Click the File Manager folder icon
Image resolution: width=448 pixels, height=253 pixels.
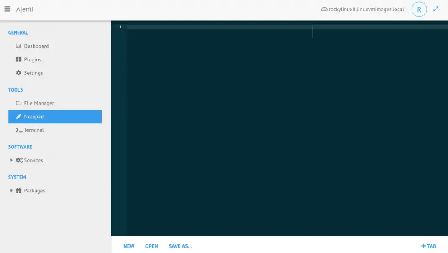[x=18, y=103]
